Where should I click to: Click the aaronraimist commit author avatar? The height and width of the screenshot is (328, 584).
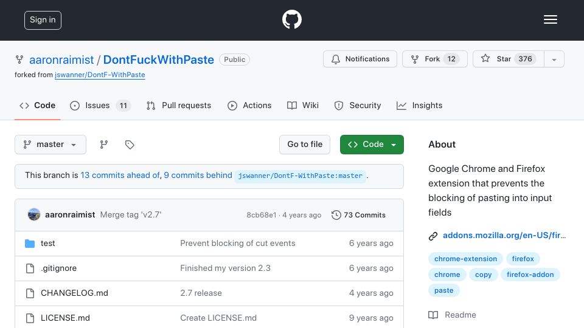tap(34, 214)
